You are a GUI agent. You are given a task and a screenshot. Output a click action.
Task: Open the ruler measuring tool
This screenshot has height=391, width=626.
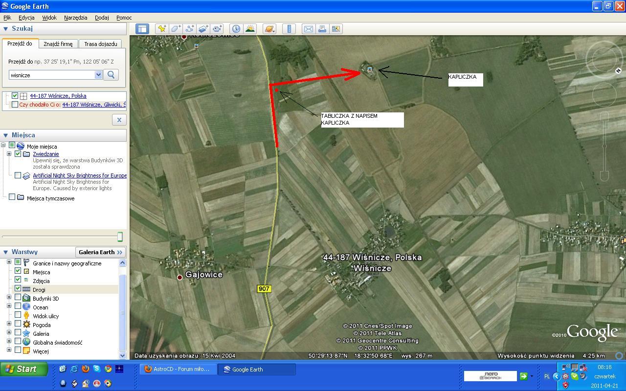(x=289, y=29)
